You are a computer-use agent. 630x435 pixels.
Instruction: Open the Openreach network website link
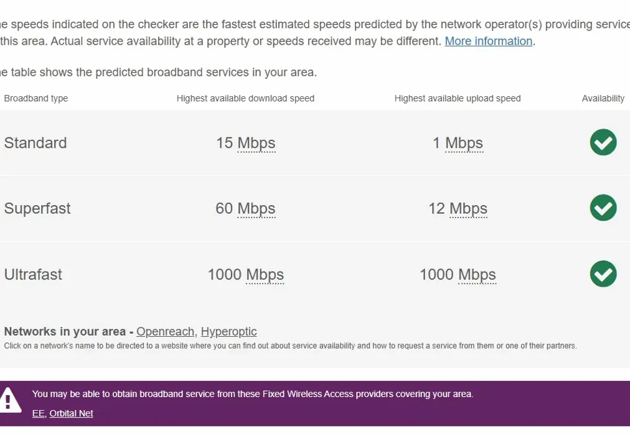tap(165, 331)
